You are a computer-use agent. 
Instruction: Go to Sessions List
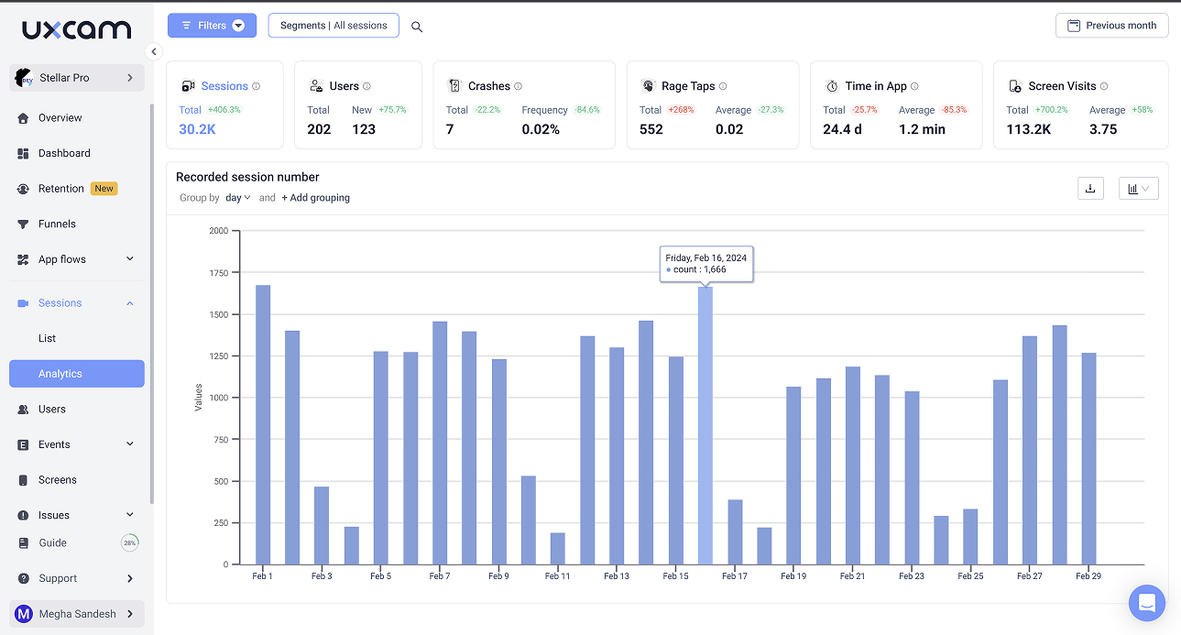[48, 338]
